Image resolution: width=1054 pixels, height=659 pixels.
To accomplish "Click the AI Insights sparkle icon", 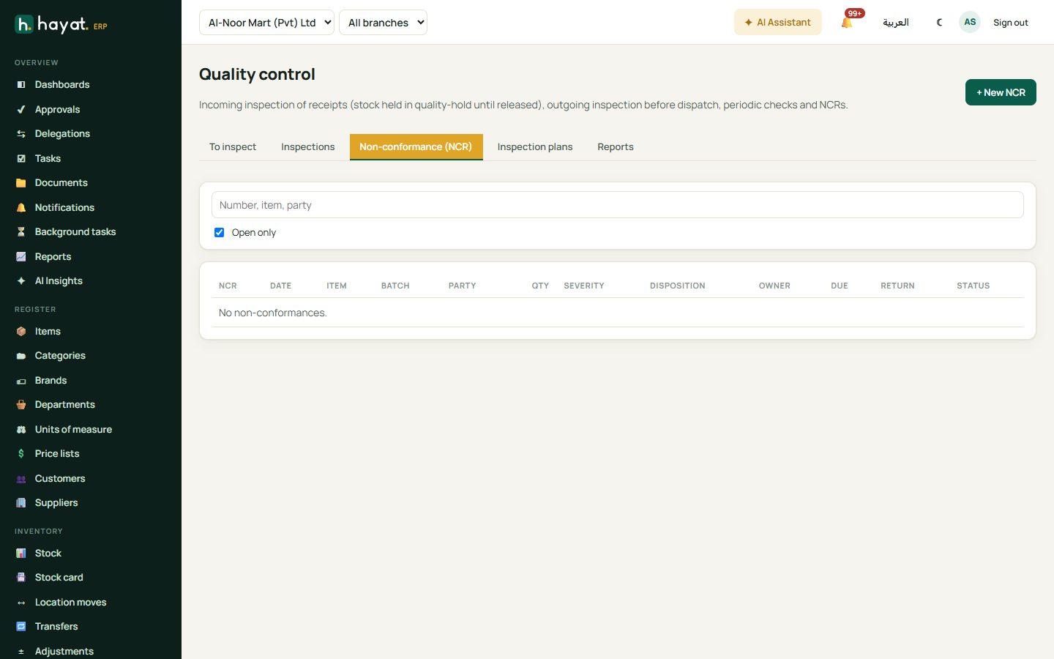I will pyautogui.click(x=21, y=281).
